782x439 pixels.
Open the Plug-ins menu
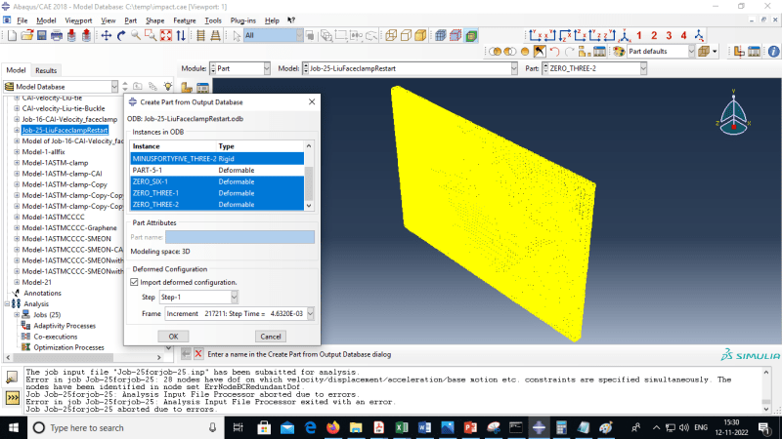[x=242, y=20]
